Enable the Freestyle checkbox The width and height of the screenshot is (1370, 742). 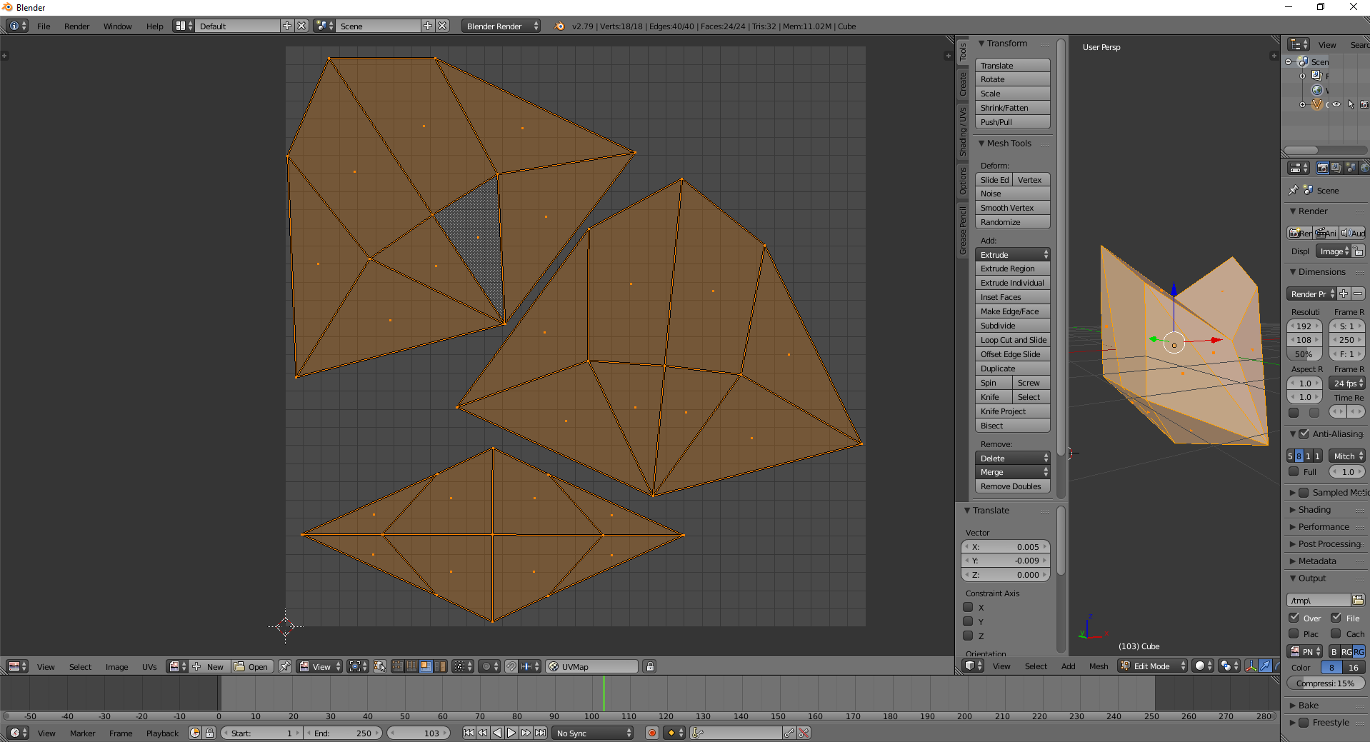(x=1304, y=722)
